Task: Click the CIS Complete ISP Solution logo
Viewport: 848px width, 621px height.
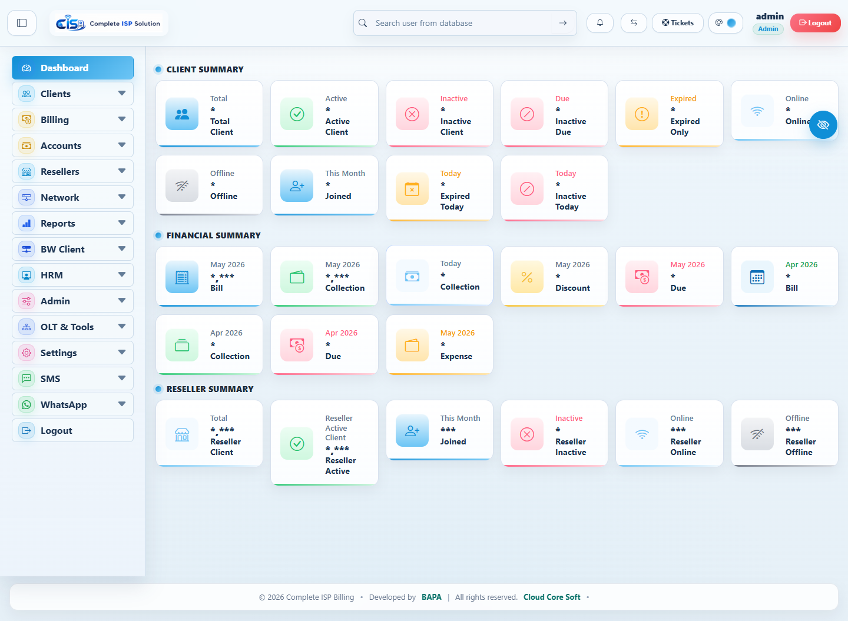Action: coord(108,24)
